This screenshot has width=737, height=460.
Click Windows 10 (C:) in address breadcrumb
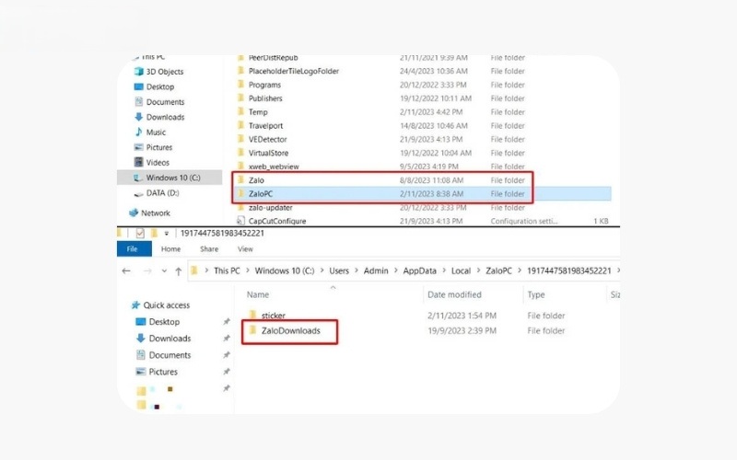pos(285,270)
